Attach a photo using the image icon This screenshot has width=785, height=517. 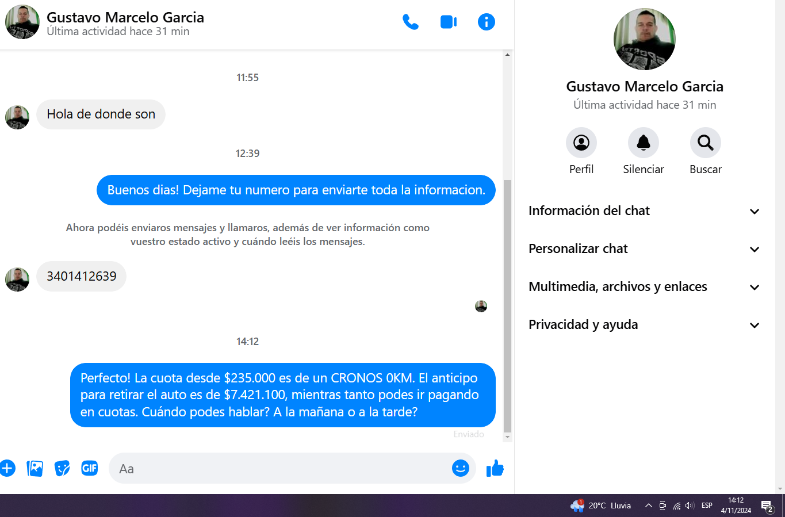35,468
